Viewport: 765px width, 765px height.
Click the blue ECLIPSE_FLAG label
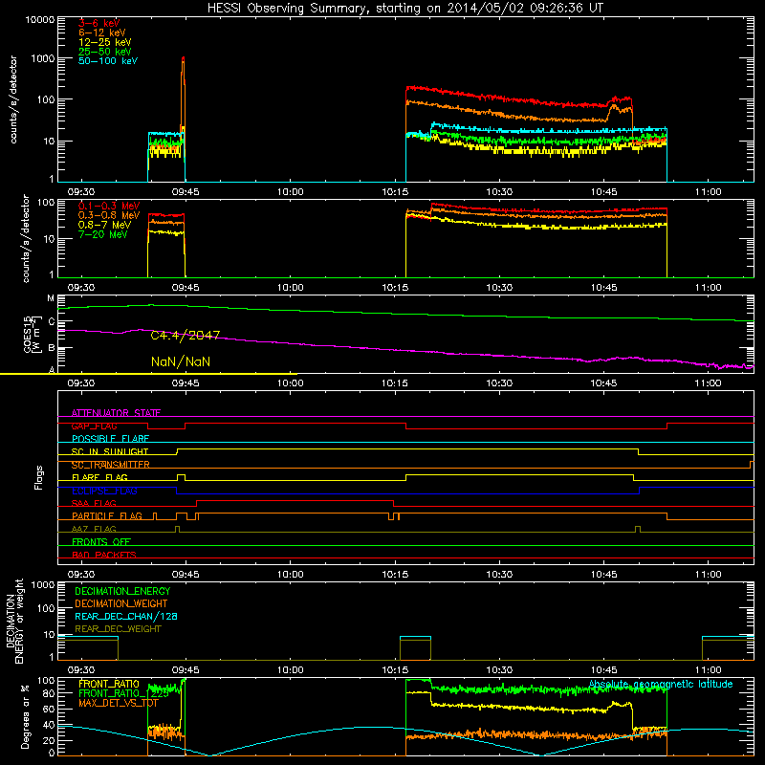104,491
